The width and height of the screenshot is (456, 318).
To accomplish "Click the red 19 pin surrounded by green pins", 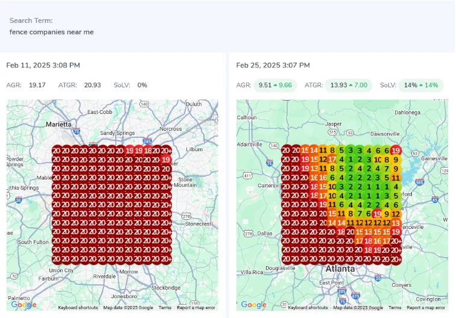I will [x=377, y=214].
